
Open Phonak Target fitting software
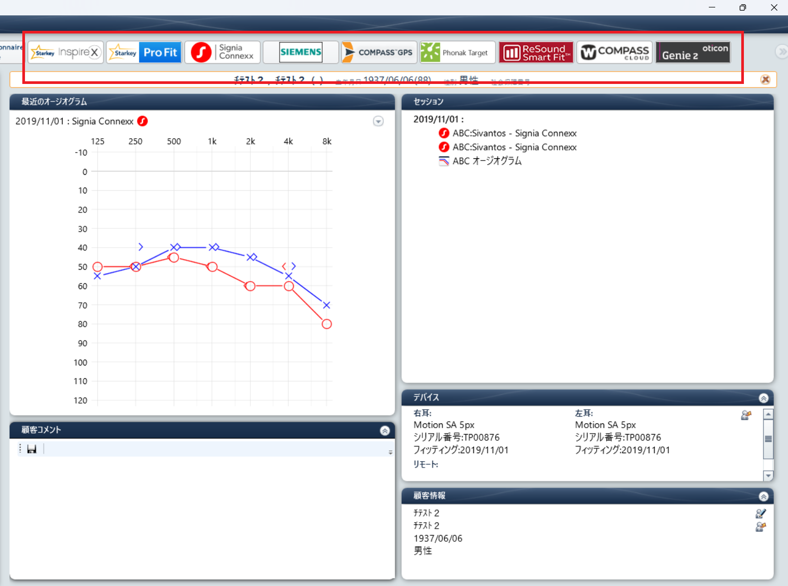[x=457, y=52]
